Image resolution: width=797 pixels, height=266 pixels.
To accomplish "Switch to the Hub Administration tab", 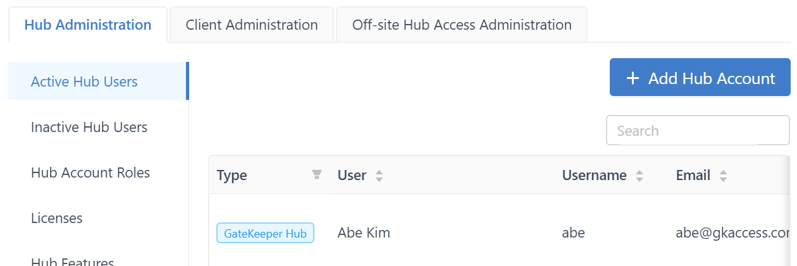I will coord(88,25).
